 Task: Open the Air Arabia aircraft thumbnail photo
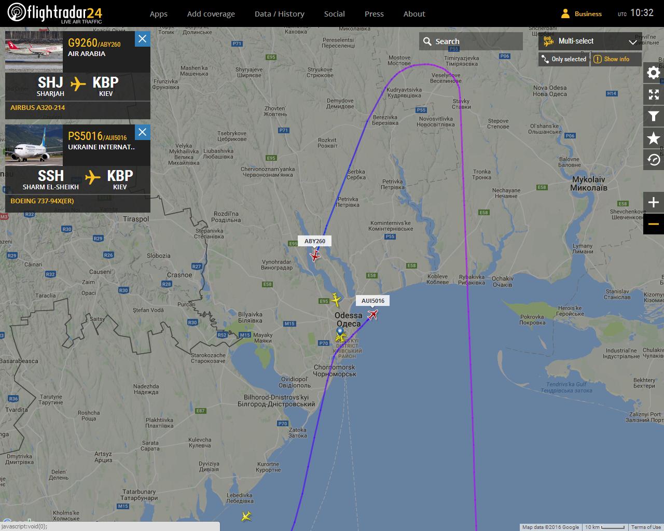pos(34,52)
